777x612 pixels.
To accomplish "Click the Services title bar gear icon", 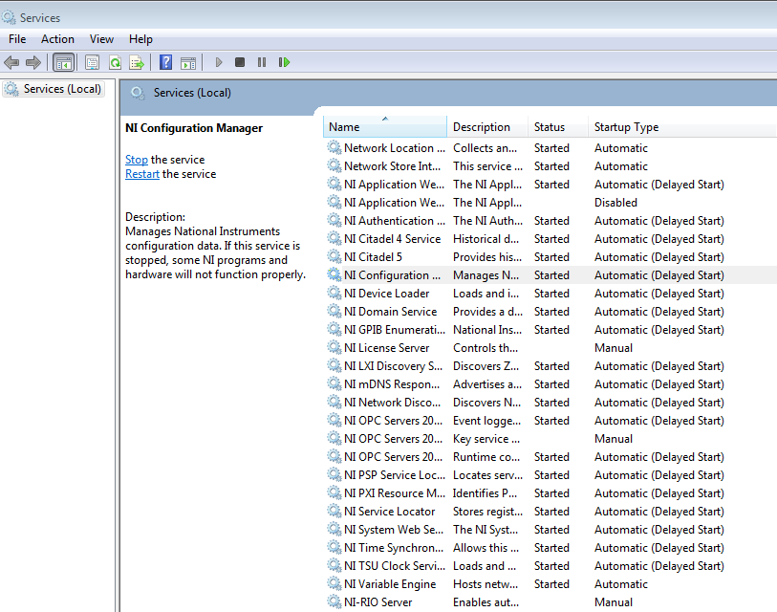I will pyautogui.click(x=9, y=18).
